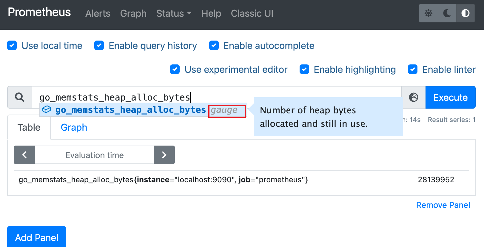Click the Add Panel button
Screen dimensions: 484x247
pyautogui.click(x=37, y=237)
